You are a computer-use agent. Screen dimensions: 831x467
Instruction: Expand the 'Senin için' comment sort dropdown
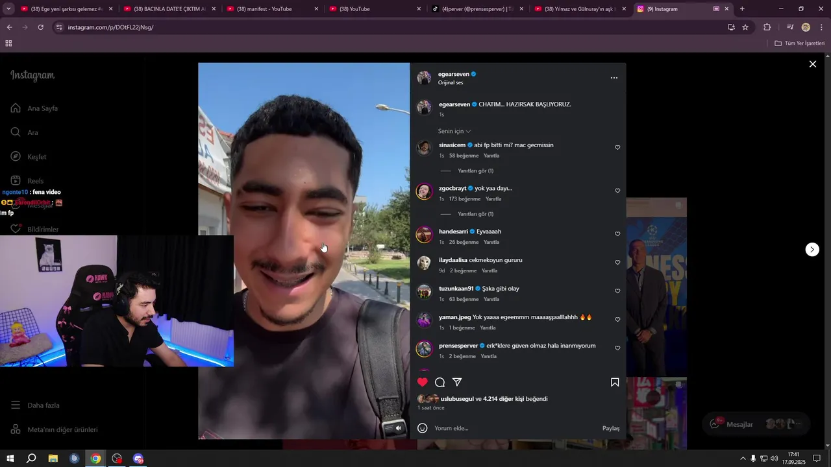tap(454, 131)
